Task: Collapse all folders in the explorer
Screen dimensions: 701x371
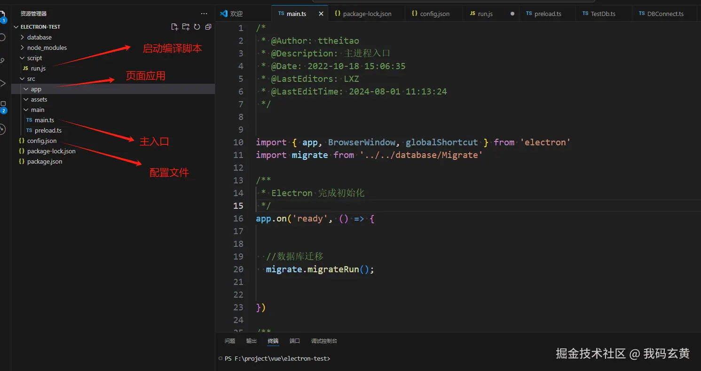Action: (x=208, y=27)
